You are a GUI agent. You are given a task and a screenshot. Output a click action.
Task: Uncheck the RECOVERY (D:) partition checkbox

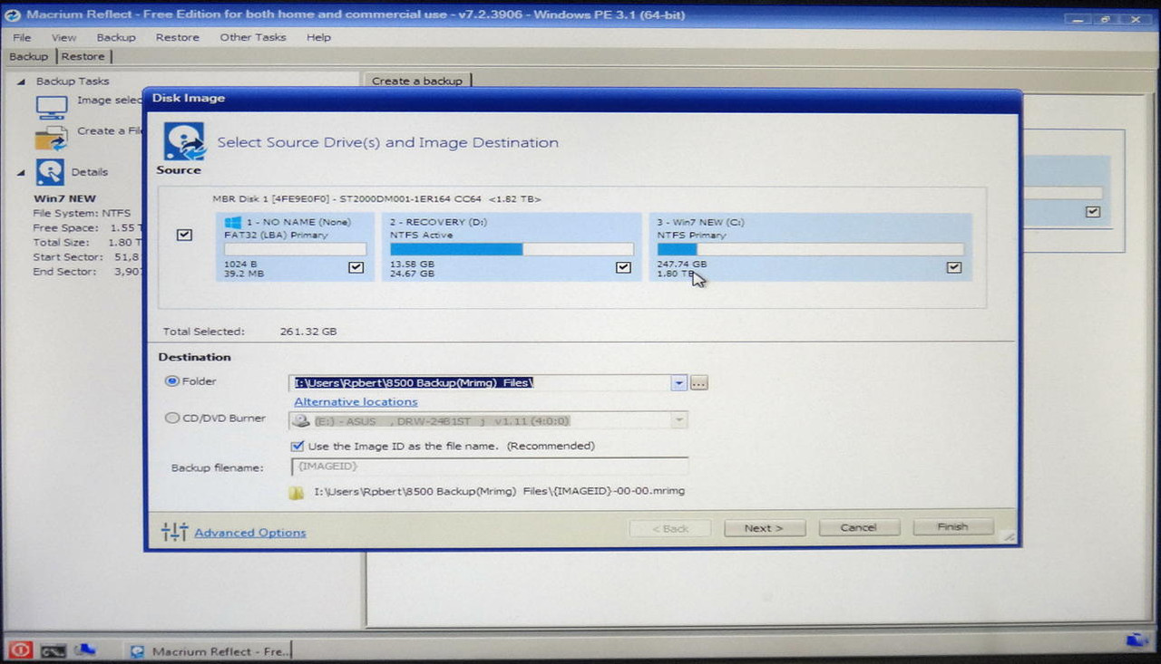pyautogui.click(x=623, y=267)
